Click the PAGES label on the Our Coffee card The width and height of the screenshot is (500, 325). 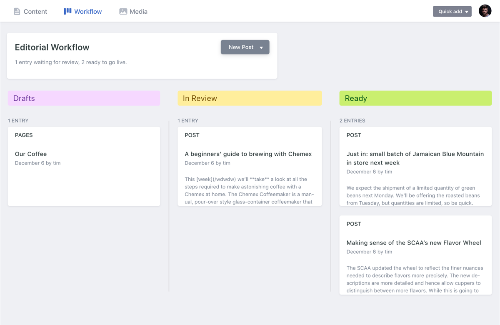click(23, 135)
